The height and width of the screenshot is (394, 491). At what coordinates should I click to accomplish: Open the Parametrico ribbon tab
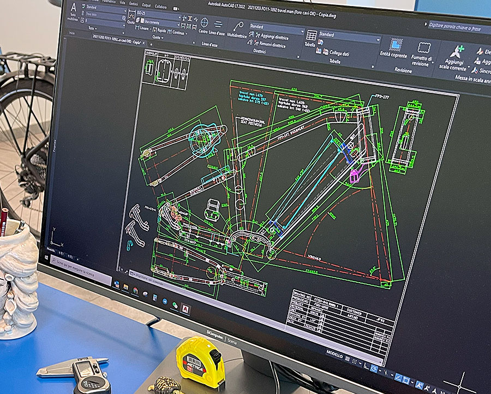tap(109, 2)
